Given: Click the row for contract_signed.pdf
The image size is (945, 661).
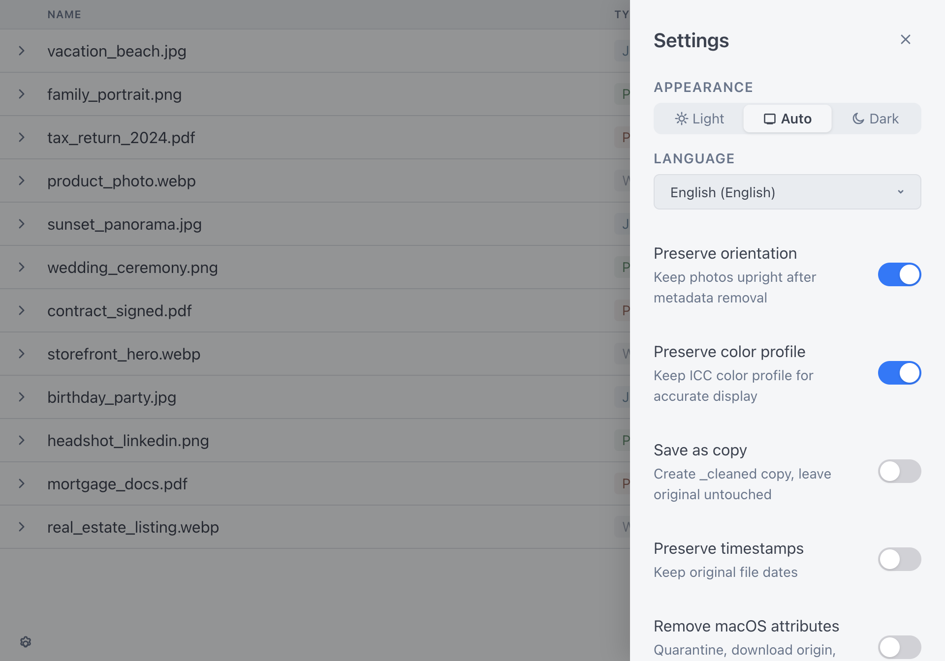Looking at the screenshot, I should 119,310.
